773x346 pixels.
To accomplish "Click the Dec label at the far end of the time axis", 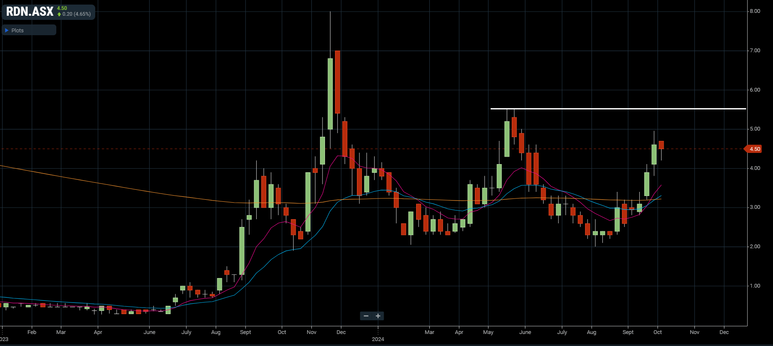I will [x=724, y=332].
